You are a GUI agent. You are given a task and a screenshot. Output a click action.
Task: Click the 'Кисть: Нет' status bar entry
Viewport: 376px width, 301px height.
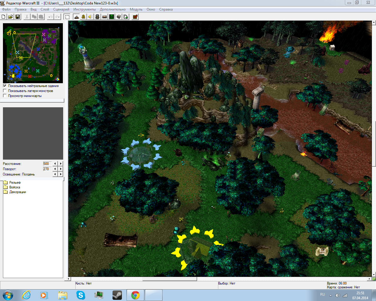83,283
